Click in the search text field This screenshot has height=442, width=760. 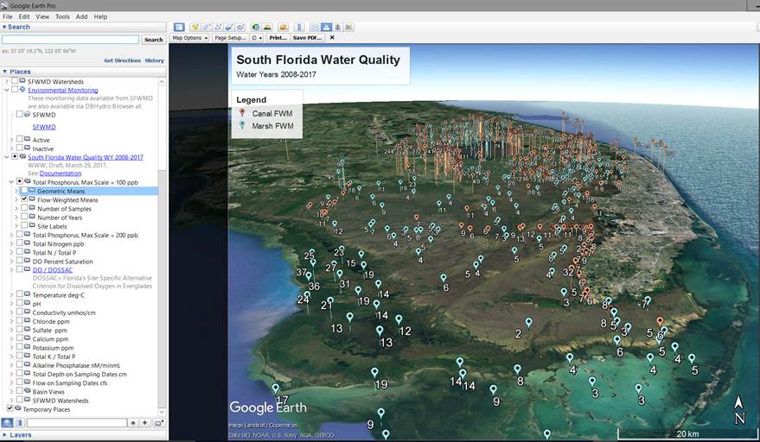coord(71,40)
